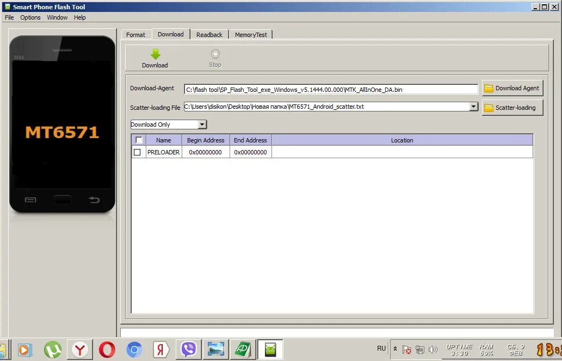Click the UPTIME gadget in taskbar
Image resolution: width=562 pixels, height=361 pixels.
point(459,350)
